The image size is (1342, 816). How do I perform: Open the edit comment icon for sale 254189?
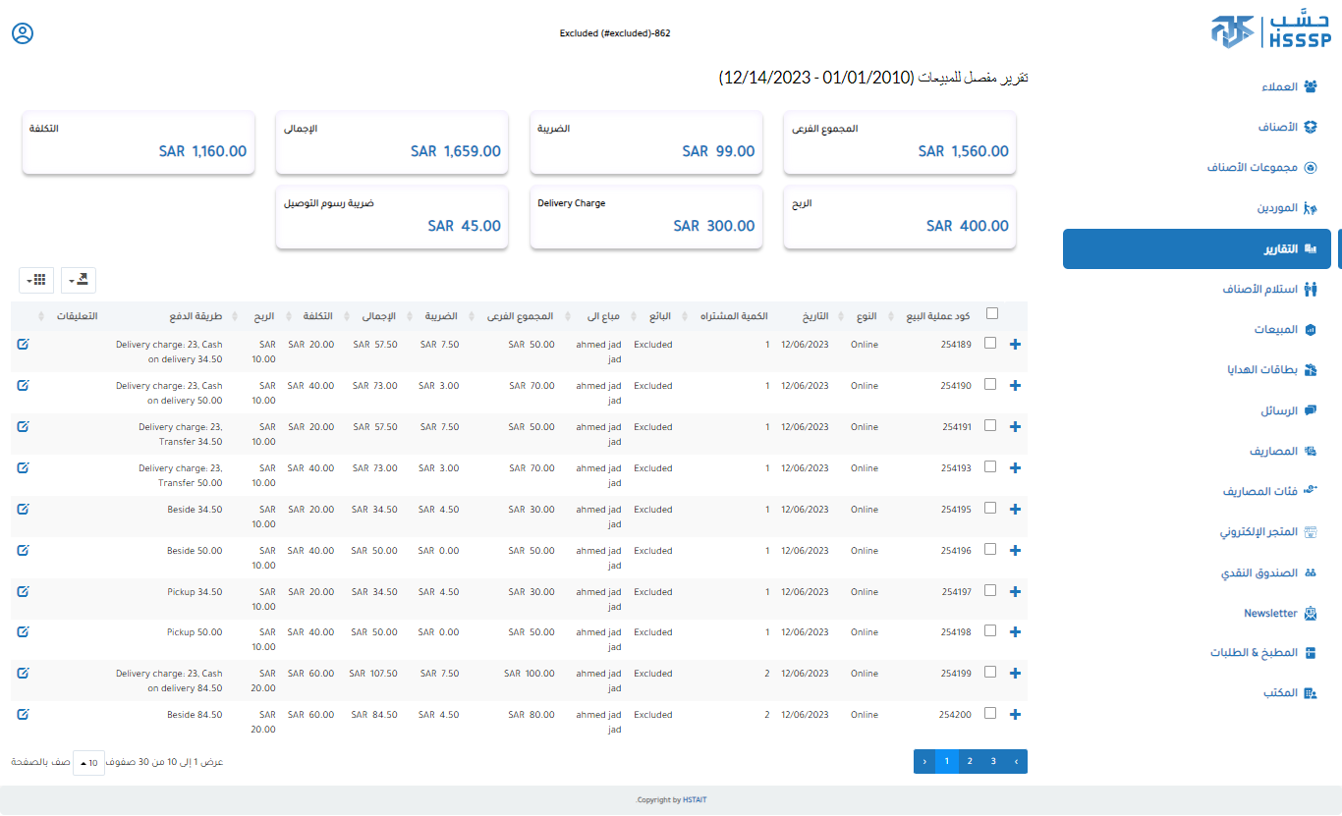click(23, 344)
